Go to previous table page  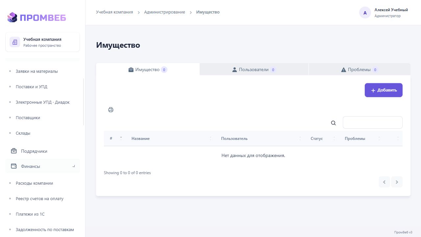click(384, 182)
